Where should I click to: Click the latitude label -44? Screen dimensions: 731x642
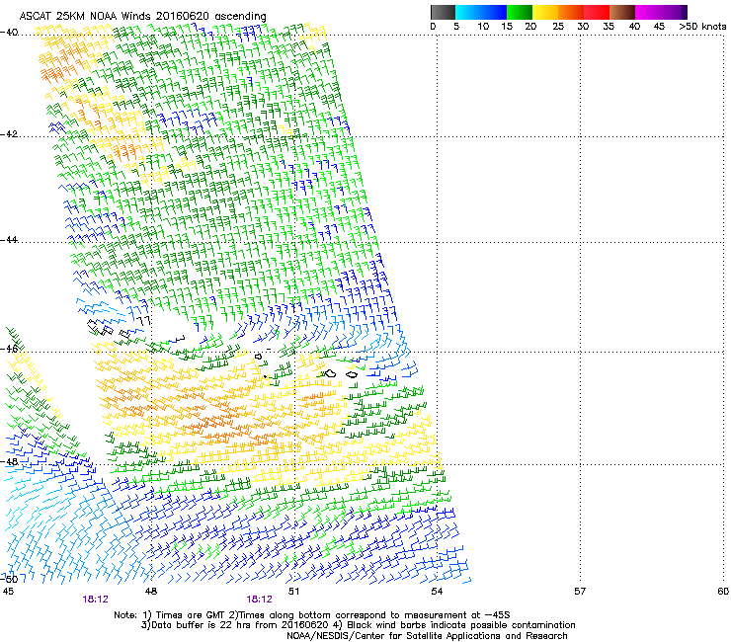pos(9,240)
